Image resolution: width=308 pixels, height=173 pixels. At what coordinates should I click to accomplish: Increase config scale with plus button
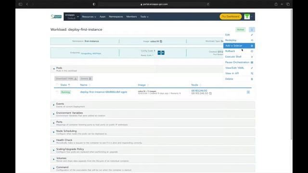point(163,53)
